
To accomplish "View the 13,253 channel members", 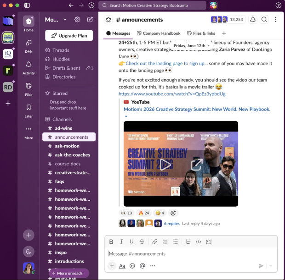I will tap(227, 20).
